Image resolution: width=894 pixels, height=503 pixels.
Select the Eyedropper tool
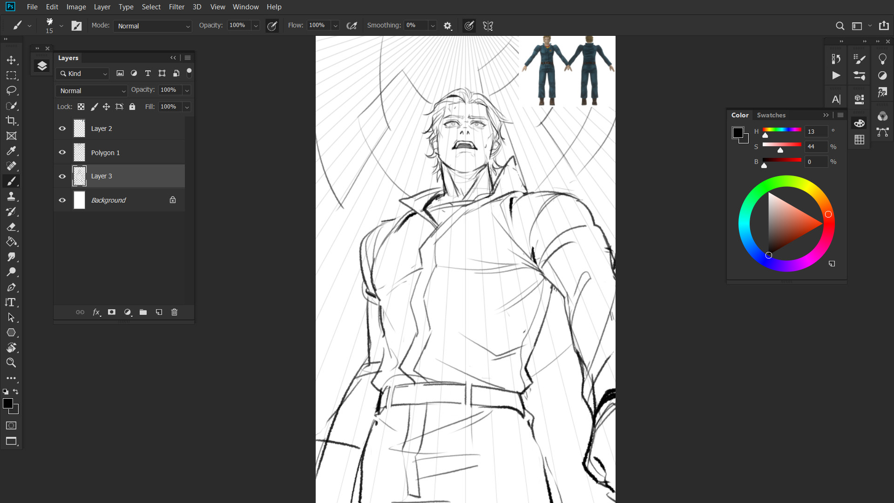pos(11,151)
